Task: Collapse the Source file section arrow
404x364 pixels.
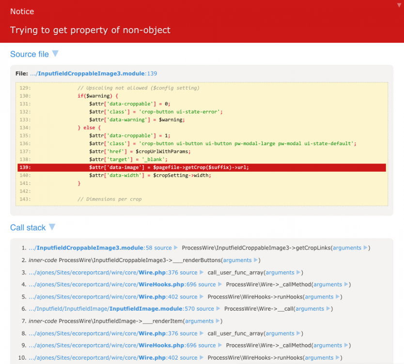Action: (55, 54)
